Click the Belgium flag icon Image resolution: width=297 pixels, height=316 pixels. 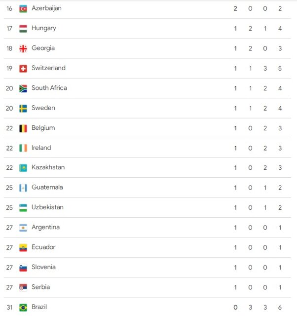point(23,128)
